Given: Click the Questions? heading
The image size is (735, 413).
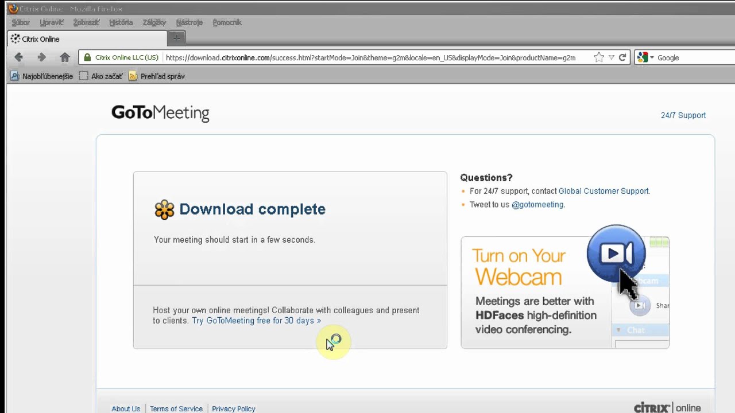Looking at the screenshot, I should tap(486, 178).
